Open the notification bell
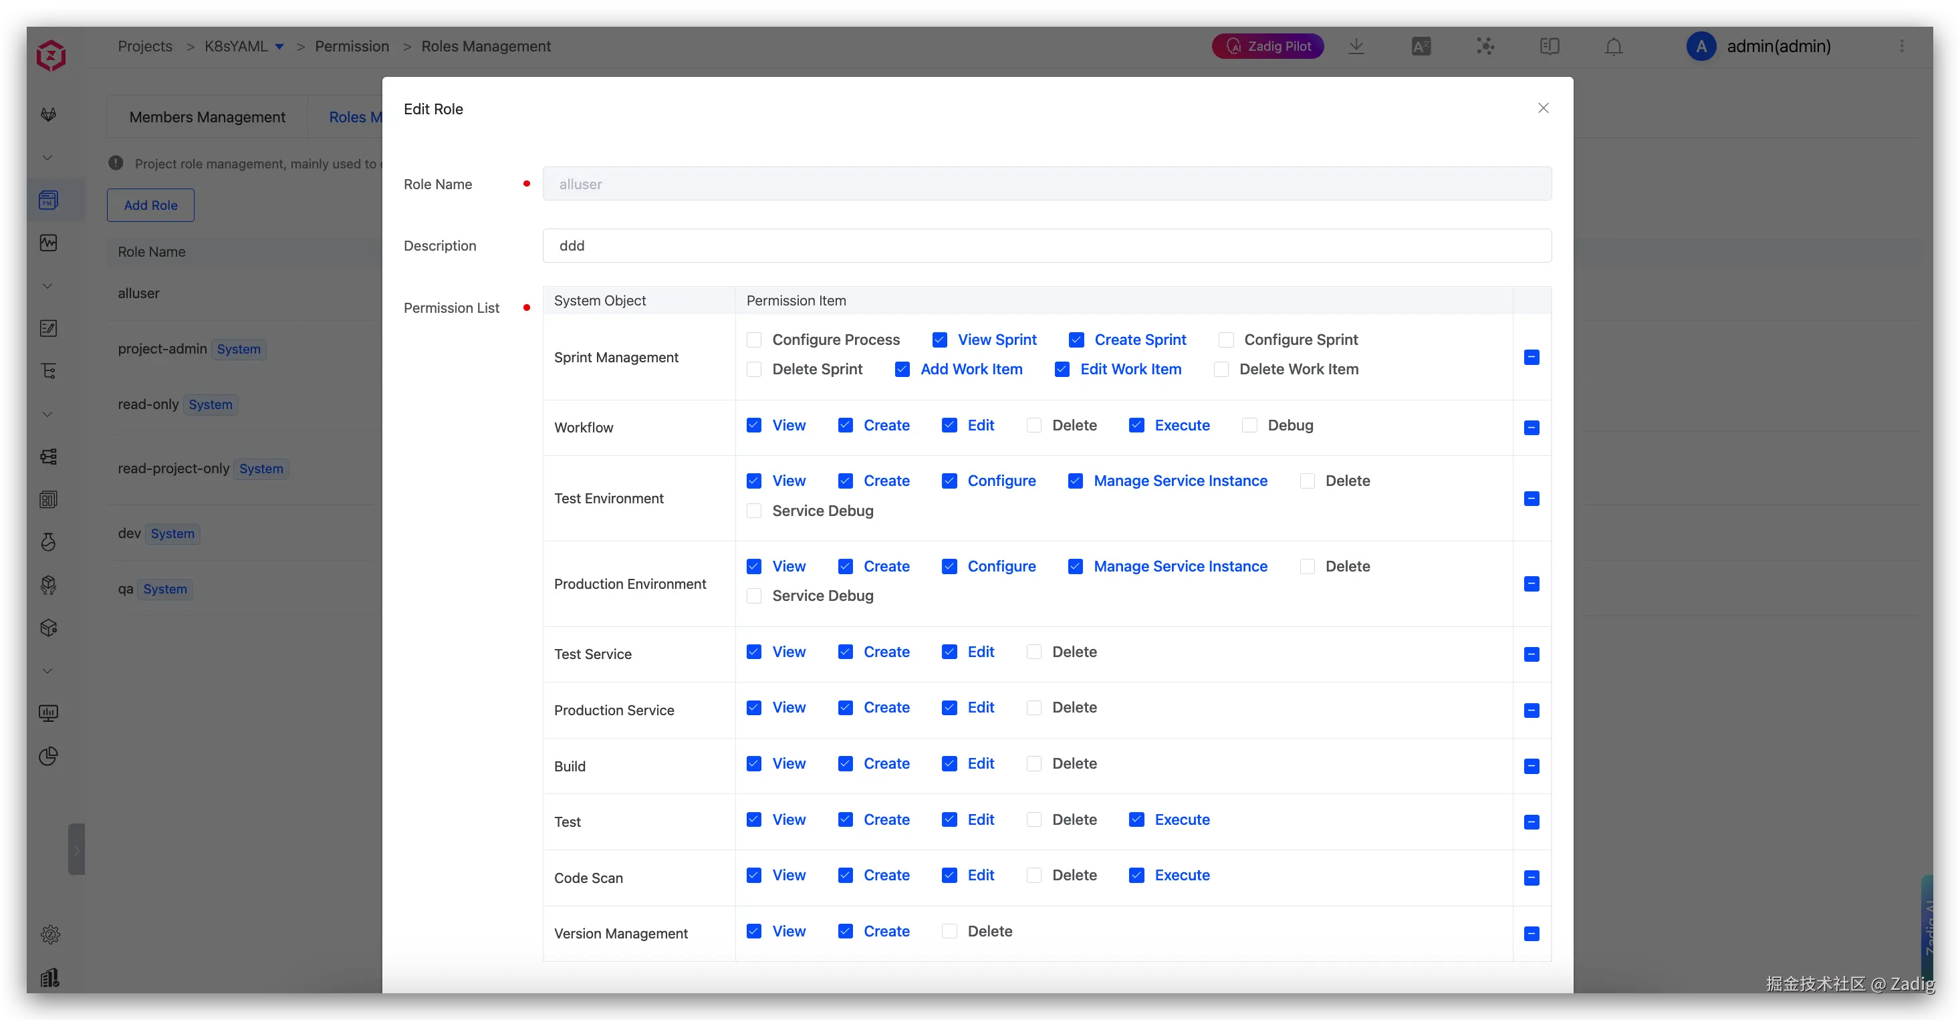This screenshot has width=1960, height=1020. (1614, 46)
